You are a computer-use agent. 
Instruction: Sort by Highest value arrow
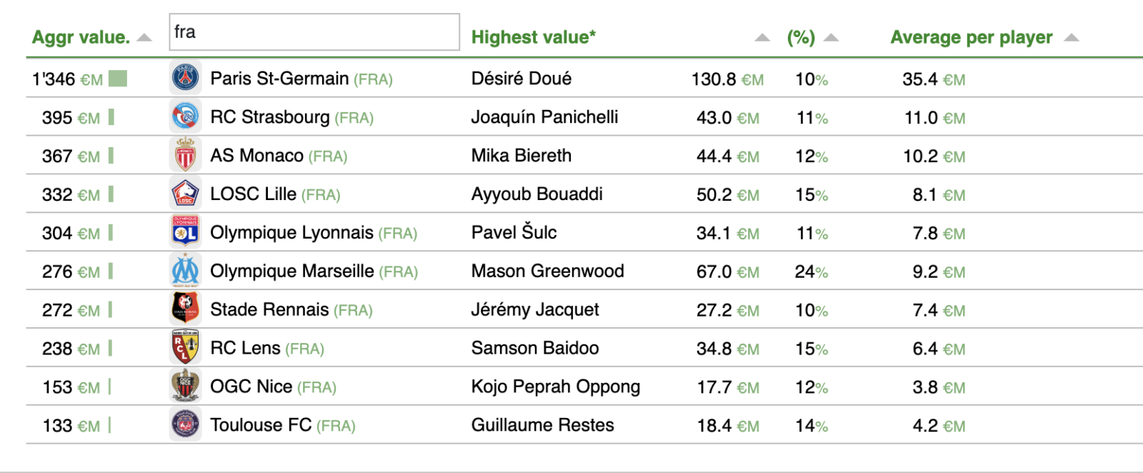[762, 38]
